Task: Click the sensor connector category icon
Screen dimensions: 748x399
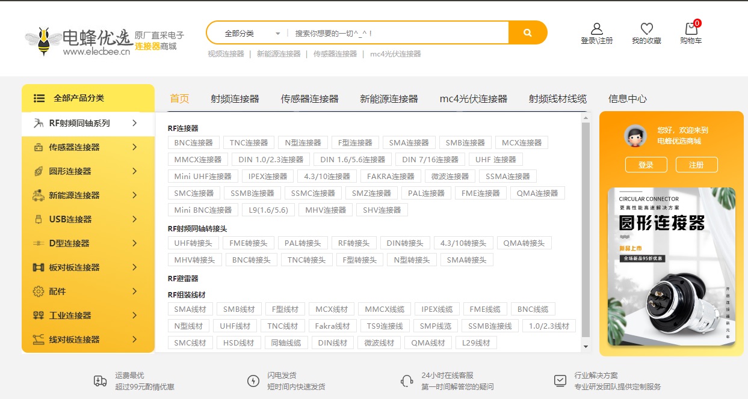Action: [39, 147]
